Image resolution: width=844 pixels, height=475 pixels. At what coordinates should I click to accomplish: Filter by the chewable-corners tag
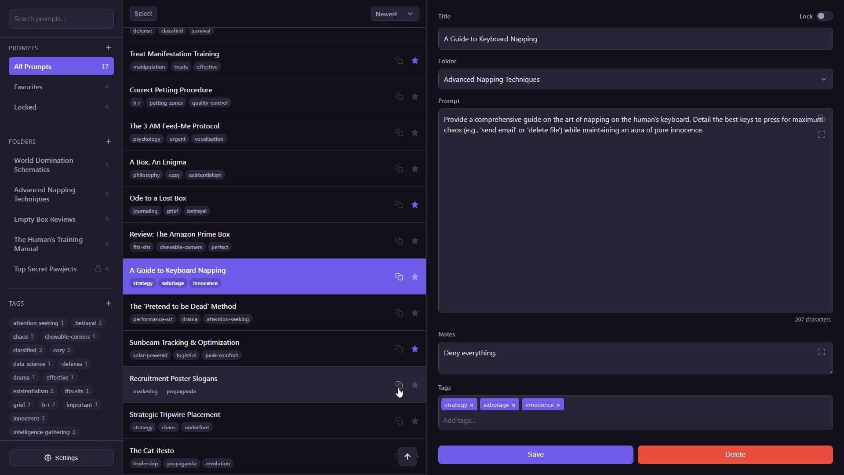(69, 336)
